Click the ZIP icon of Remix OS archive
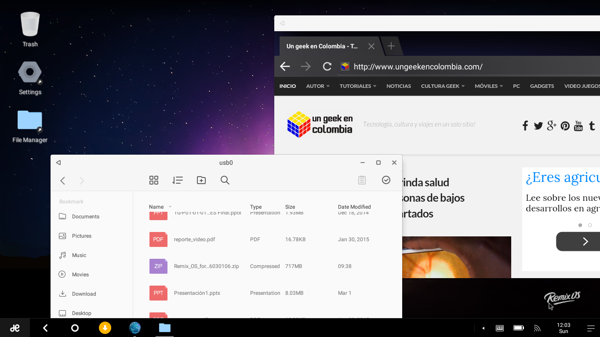The height and width of the screenshot is (337, 600). coord(158,266)
